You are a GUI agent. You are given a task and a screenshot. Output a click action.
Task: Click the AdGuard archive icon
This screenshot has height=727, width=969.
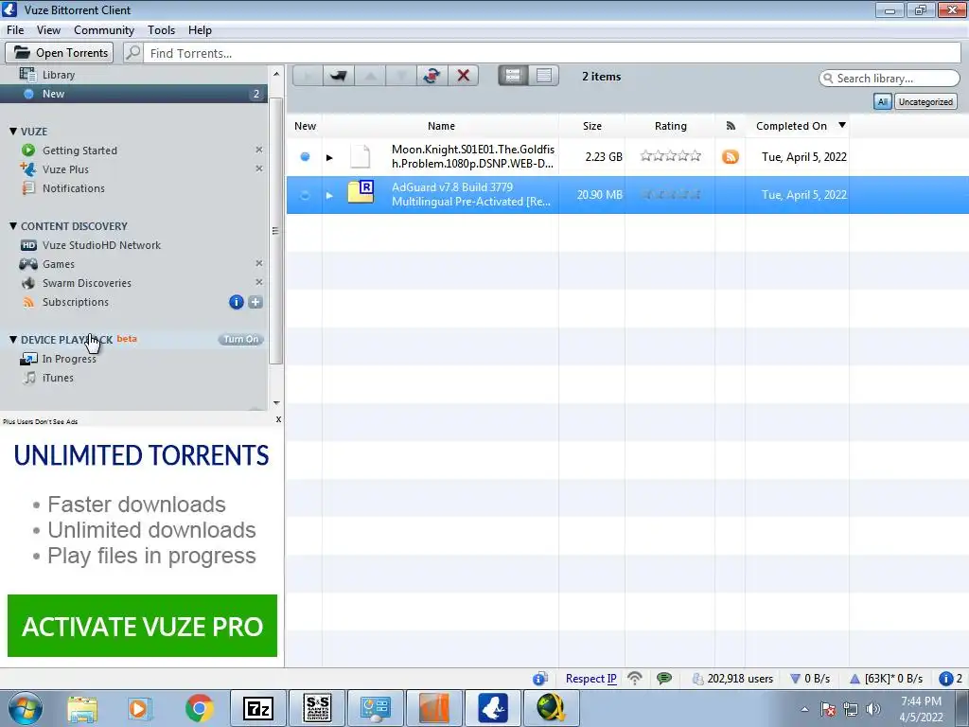tap(361, 192)
